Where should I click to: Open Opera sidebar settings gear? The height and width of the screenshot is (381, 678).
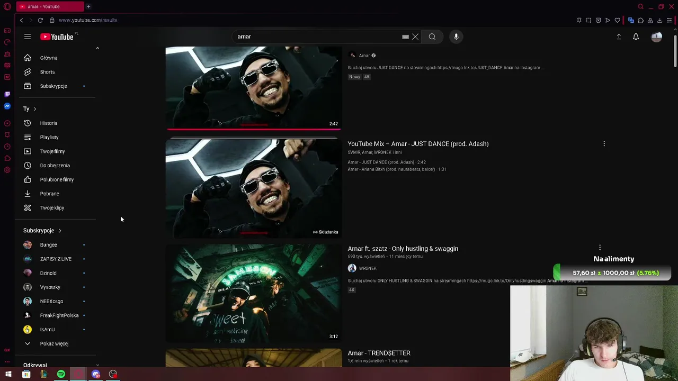(x=7, y=170)
